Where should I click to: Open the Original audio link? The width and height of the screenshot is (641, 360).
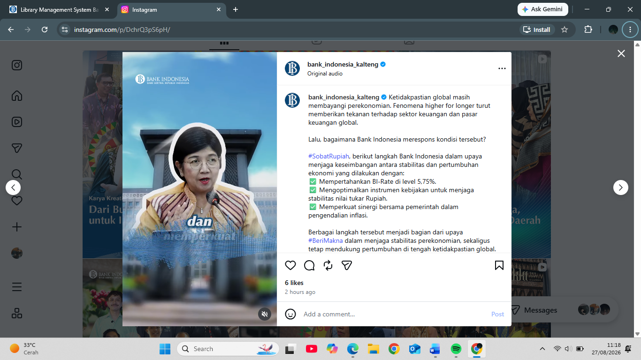click(x=325, y=74)
